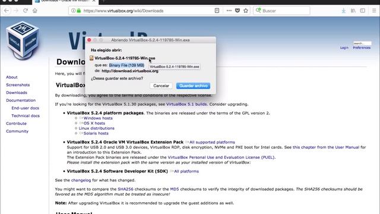Open MD5 checksums link
Viewport: 380px width, 214px height.
[x=175, y=189]
